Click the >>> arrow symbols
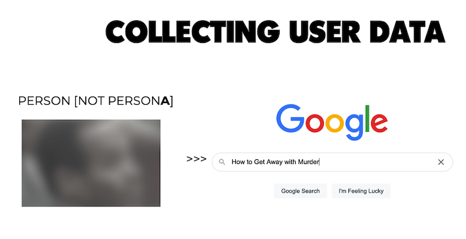 pyautogui.click(x=196, y=159)
